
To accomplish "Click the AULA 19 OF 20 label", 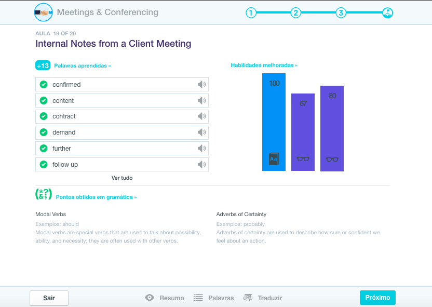I will click(56, 33).
